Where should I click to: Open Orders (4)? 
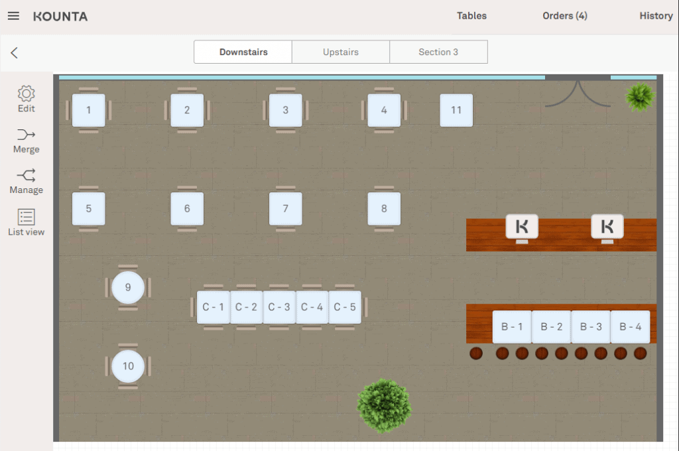tap(565, 16)
